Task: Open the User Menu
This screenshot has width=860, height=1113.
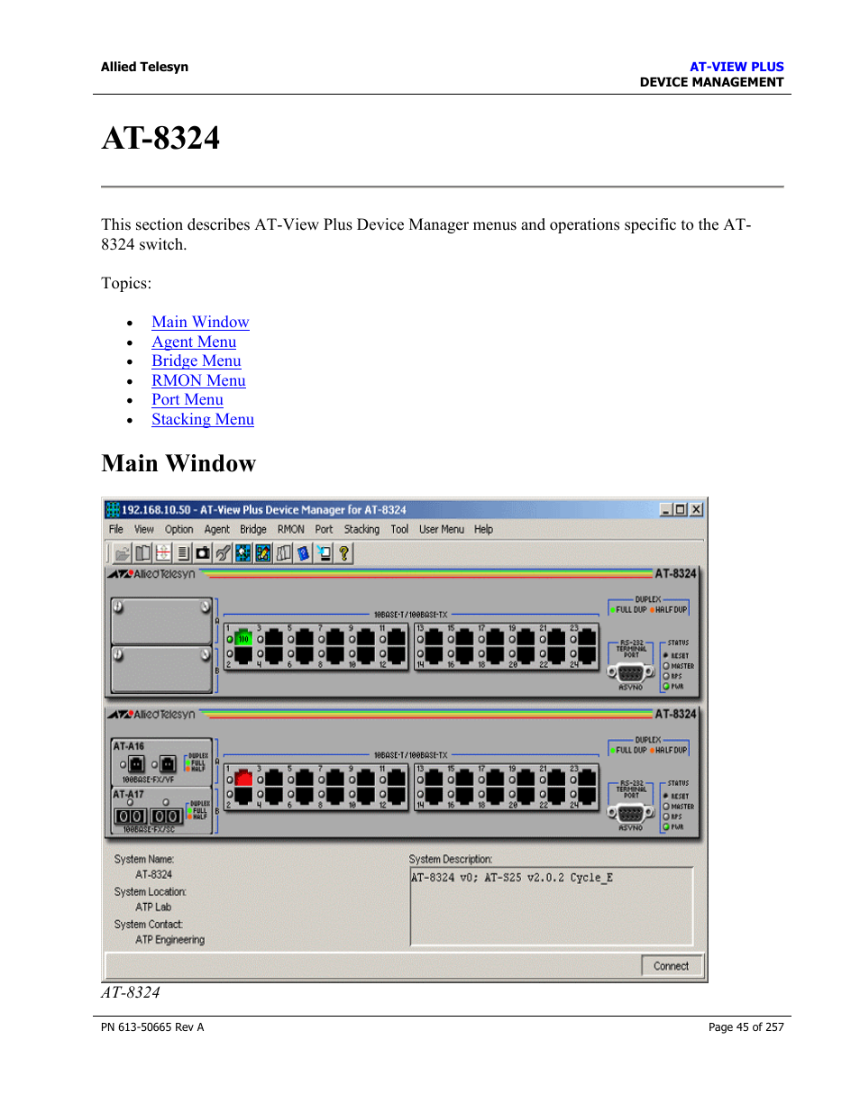Action: [x=442, y=530]
